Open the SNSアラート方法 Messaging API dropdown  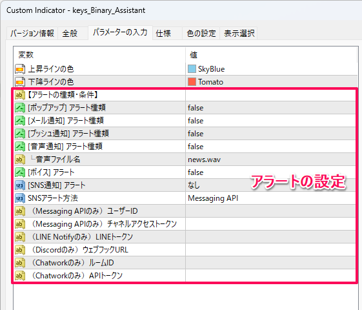[270, 198]
